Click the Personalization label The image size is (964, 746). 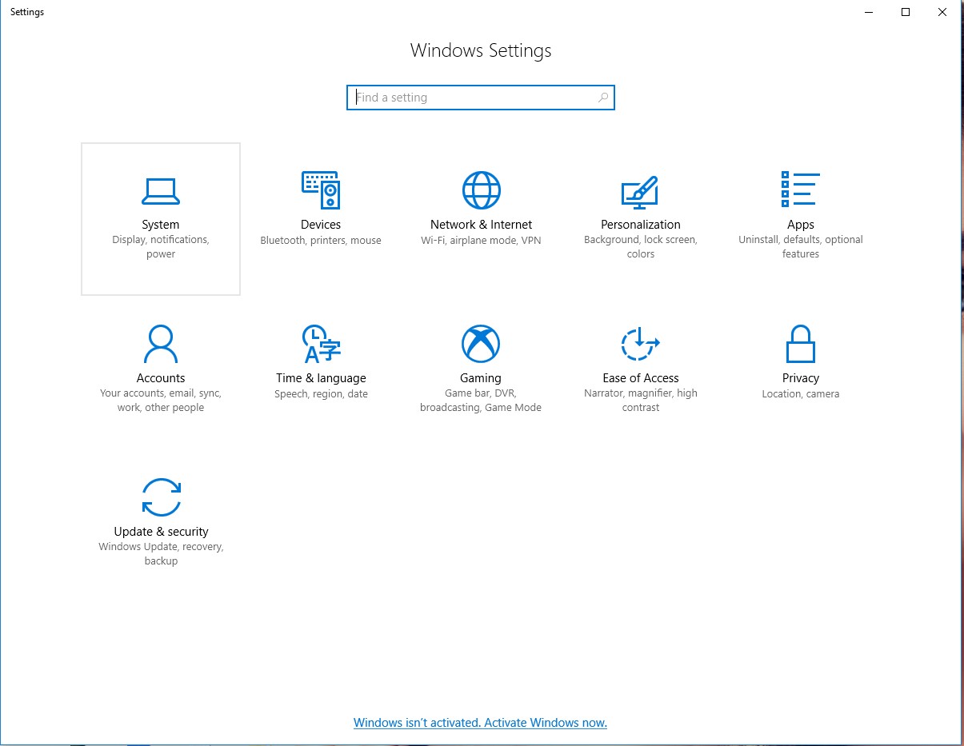click(x=641, y=225)
